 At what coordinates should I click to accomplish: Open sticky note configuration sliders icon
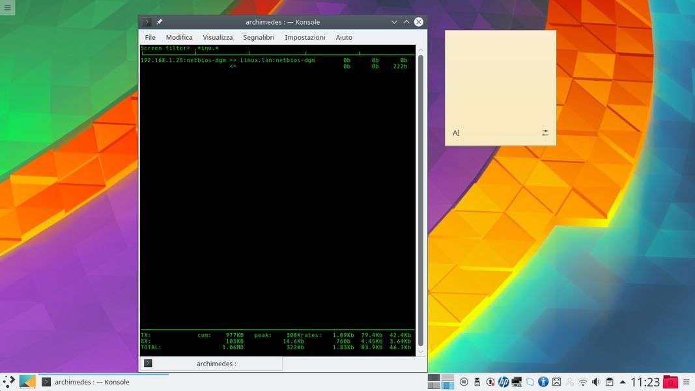pyautogui.click(x=545, y=133)
